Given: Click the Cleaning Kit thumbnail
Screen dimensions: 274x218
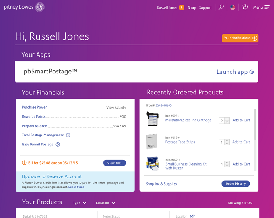Looking at the screenshot, I should tap(153, 164).
